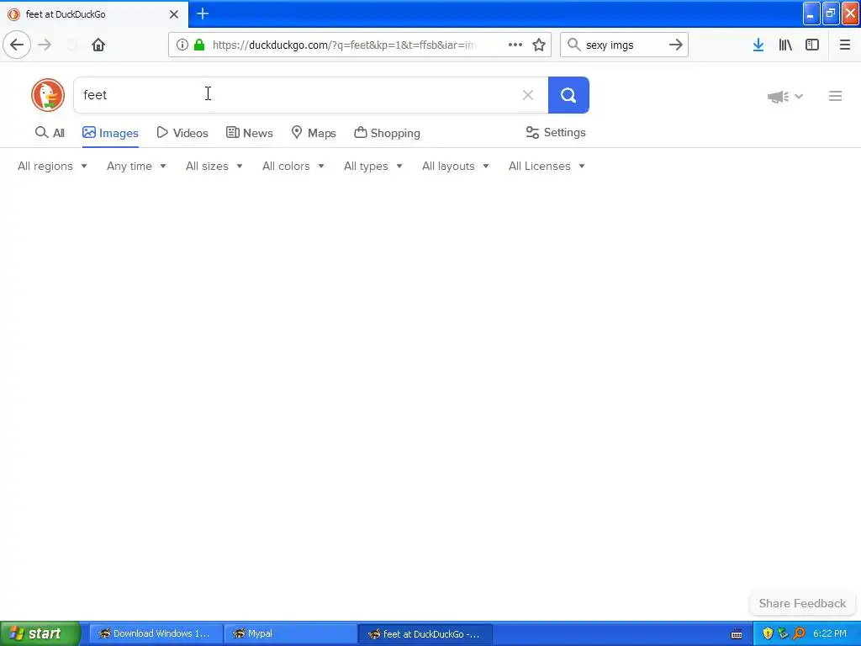Viewport: 861px width, 646px height.
Task: Switch to the All results tab
Action: (x=50, y=133)
